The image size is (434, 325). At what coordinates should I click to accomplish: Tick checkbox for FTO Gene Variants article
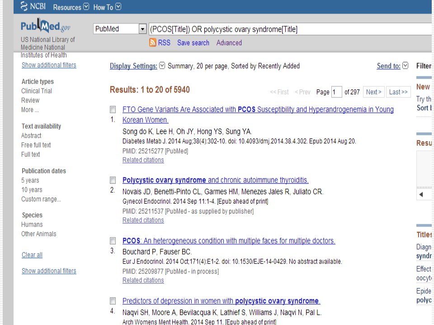coord(113,110)
